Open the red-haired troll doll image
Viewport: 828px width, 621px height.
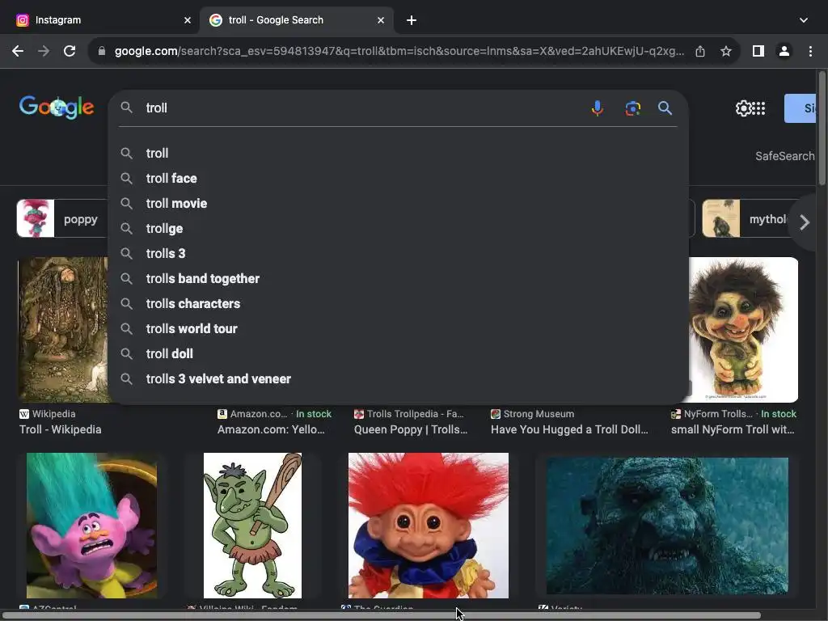click(x=429, y=526)
